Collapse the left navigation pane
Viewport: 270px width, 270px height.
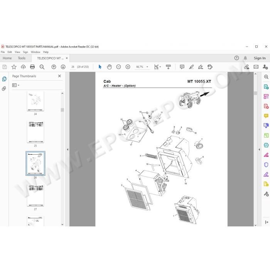67,150
